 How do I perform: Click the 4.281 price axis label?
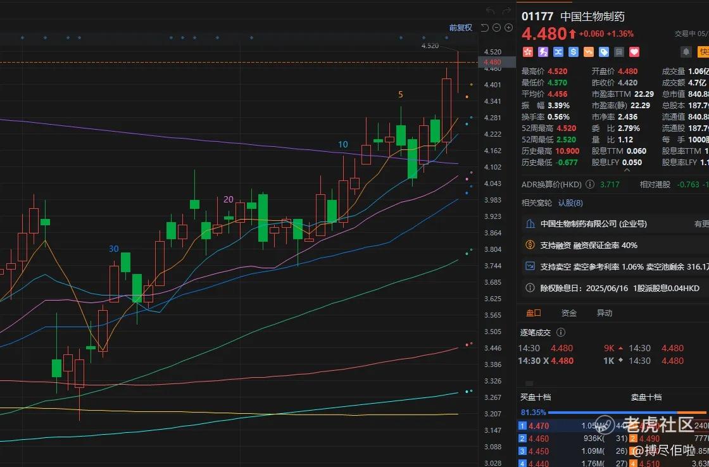click(x=492, y=118)
